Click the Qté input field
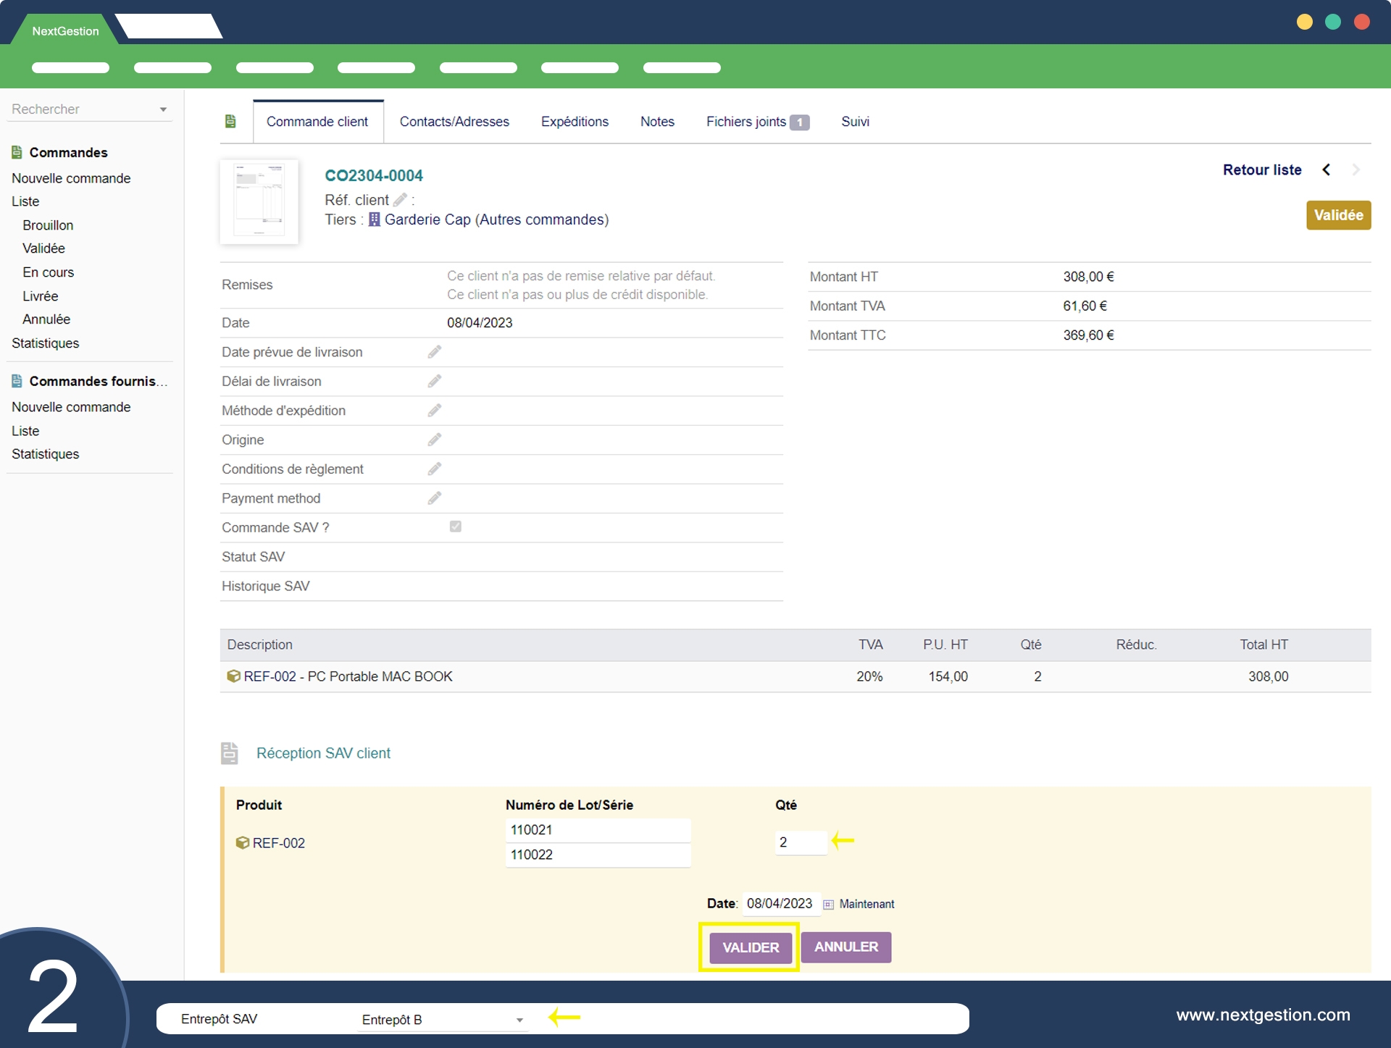Viewport: 1391px width, 1048px height. click(x=800, y=842)
